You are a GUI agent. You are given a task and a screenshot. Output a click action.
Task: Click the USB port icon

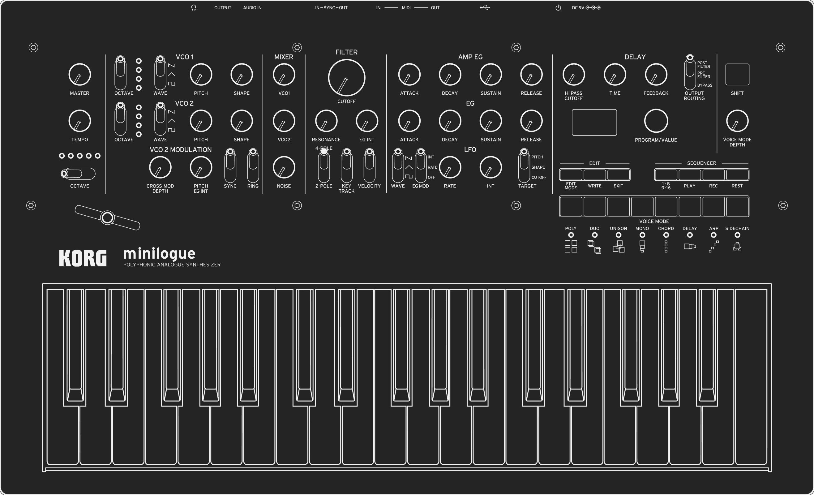[x=485, y=8]
